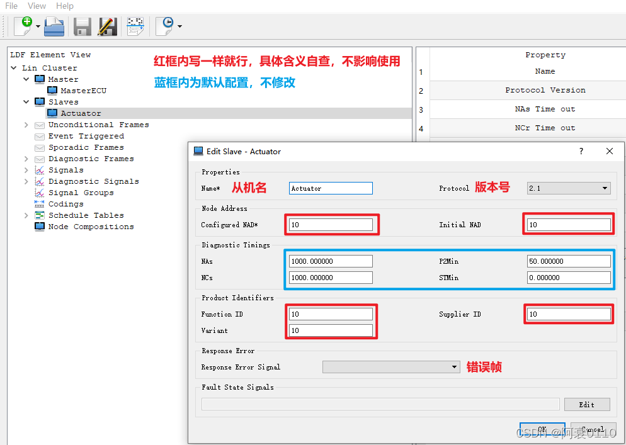Open the Help menu
This screenshot has height=445, width=626.
65,6
